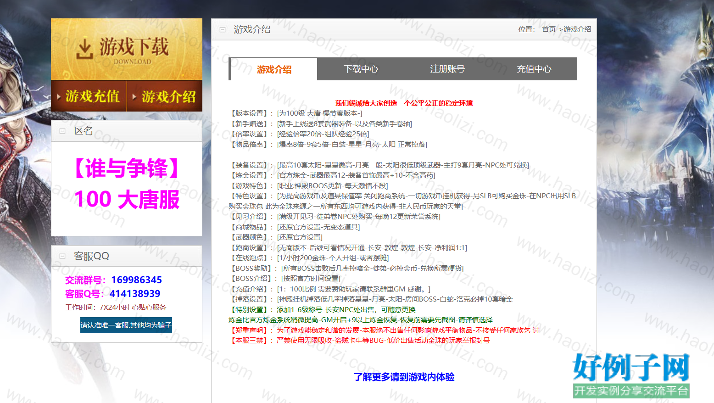
Task: Click the 【跑商设置】 row
Action: click(x=348, y=248)
